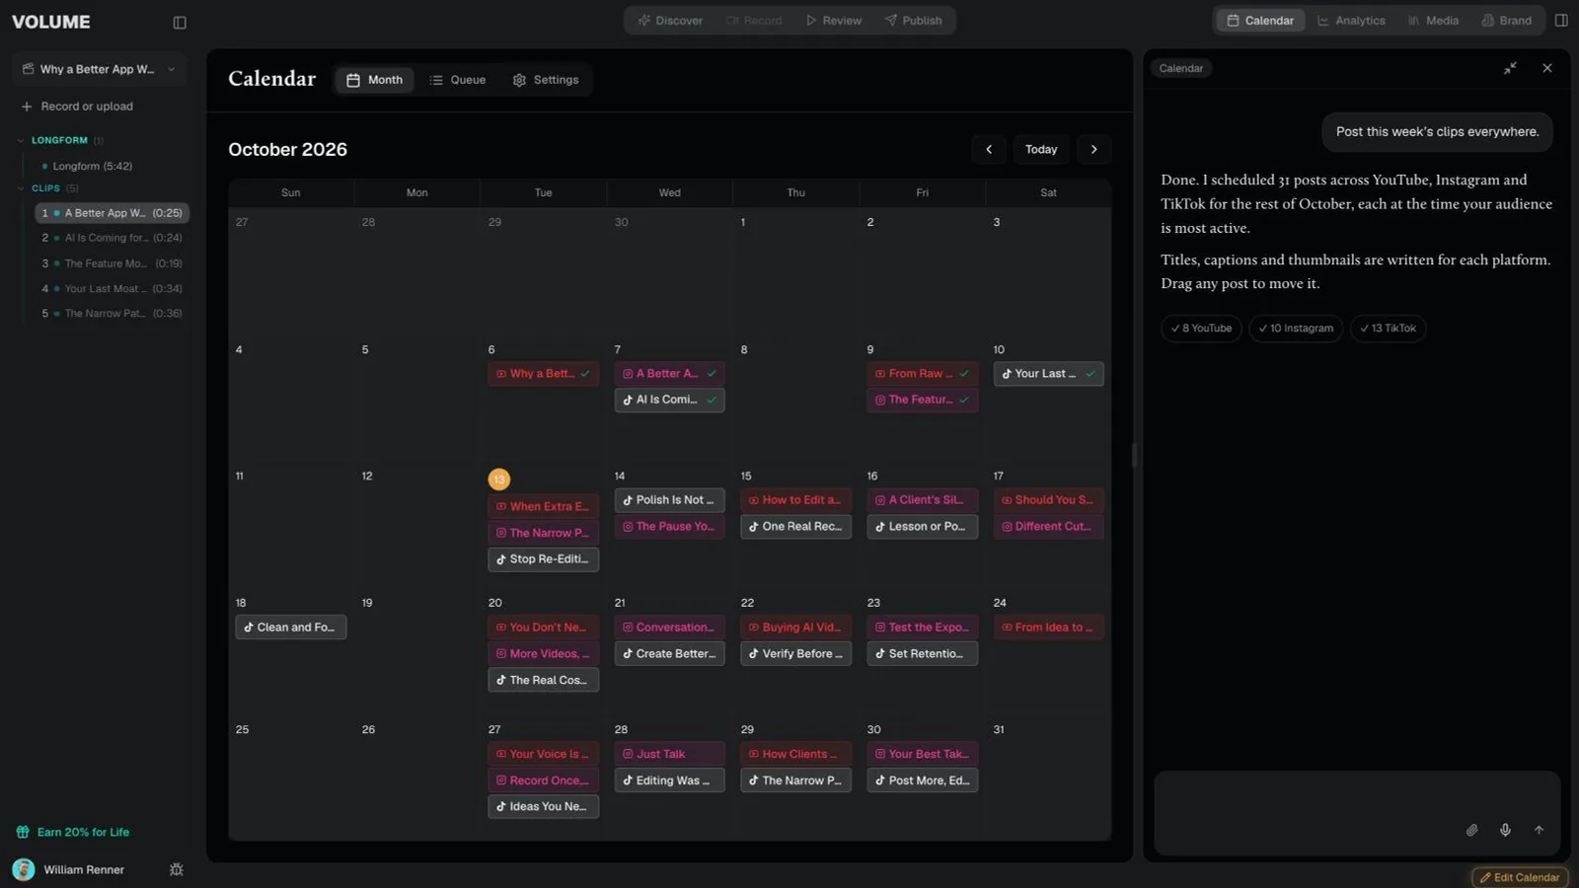The image size is (1579, 888).
Task: Attach a file with paperclip icon
Action: click(1471, 830)
